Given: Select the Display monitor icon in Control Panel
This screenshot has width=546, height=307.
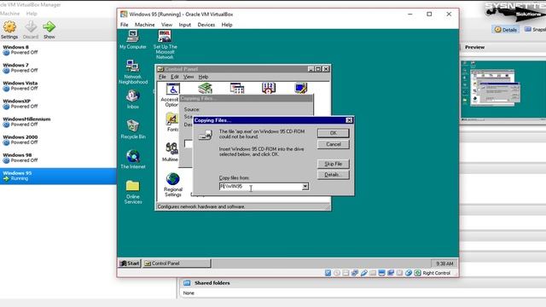Looking at the screenshot, I should (300, 88).
